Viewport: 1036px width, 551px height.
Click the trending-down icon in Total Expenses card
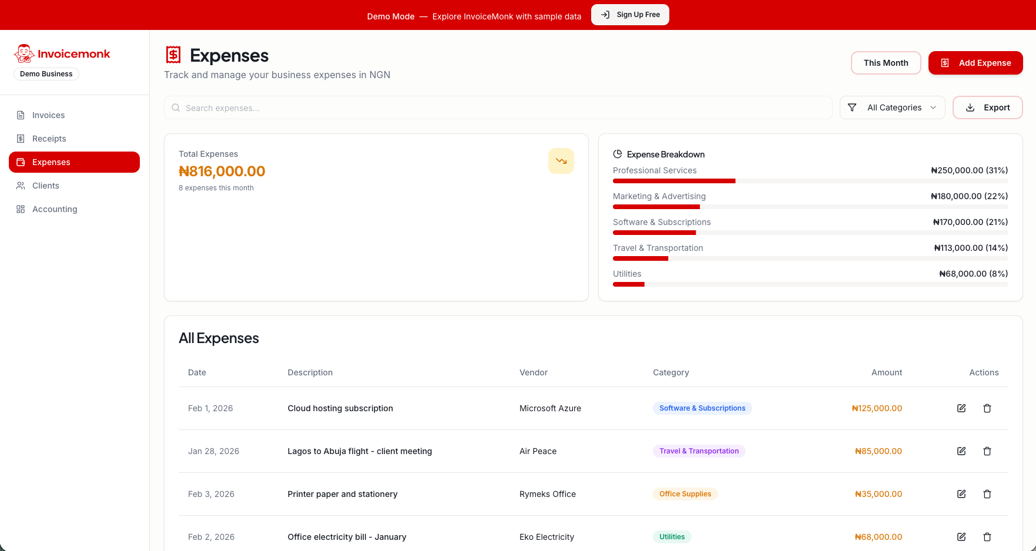(561, 161)
